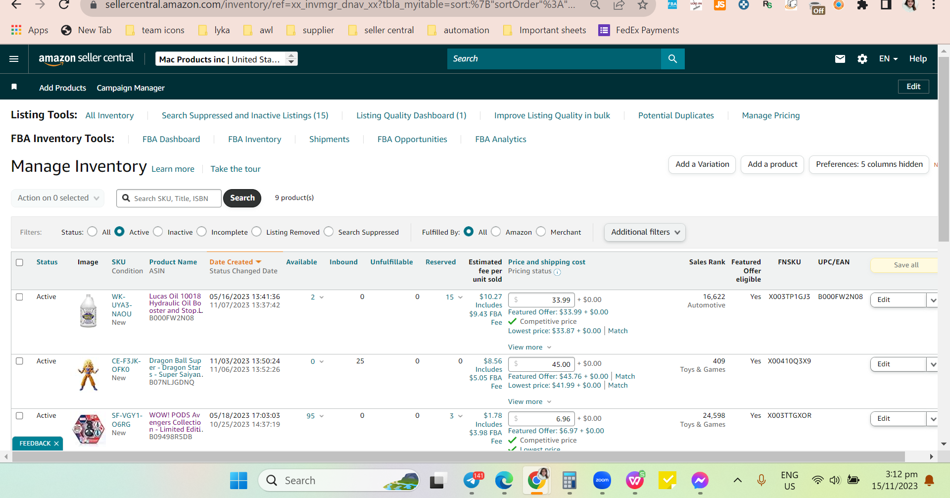Go to the FBA Dashboard
The height and width of the screenshot is (498, 950).
point(171,139)
